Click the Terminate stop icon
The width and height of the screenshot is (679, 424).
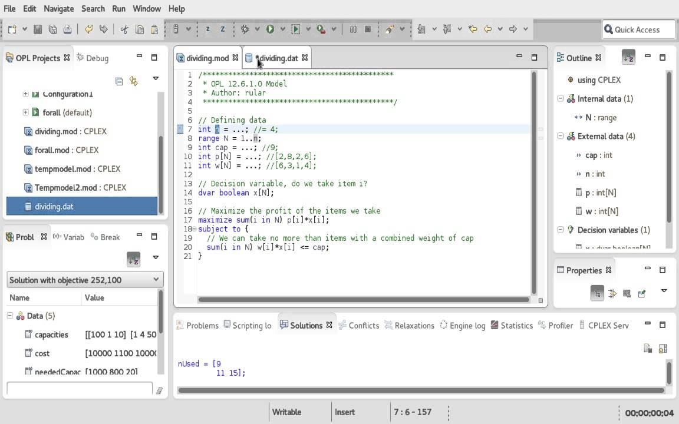368,29
